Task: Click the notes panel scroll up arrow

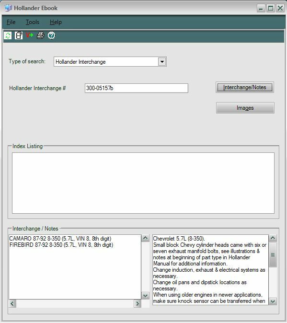Action: tap(273, 238)
